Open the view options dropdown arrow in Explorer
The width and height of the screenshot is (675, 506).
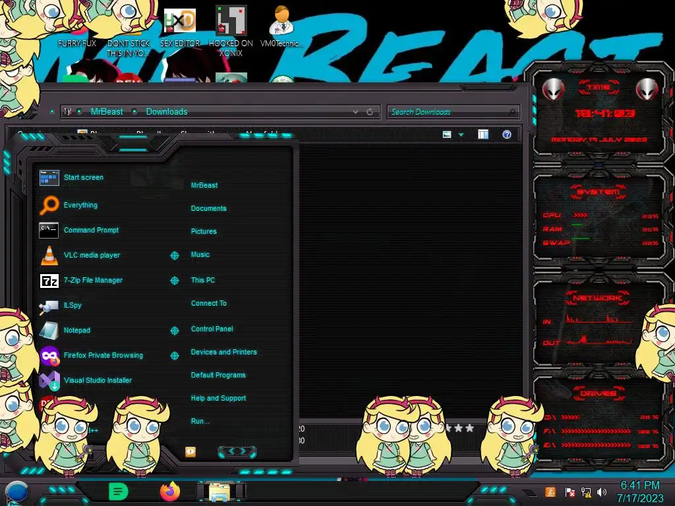coord(461,135)
